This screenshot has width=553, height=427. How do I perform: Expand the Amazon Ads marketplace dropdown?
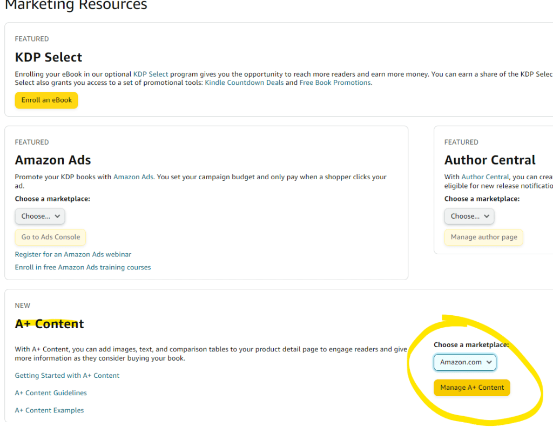click(x=40, y=216)
